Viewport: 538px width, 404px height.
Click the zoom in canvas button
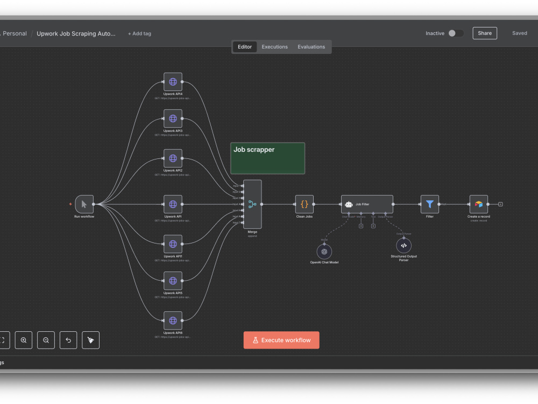point(24,340)
